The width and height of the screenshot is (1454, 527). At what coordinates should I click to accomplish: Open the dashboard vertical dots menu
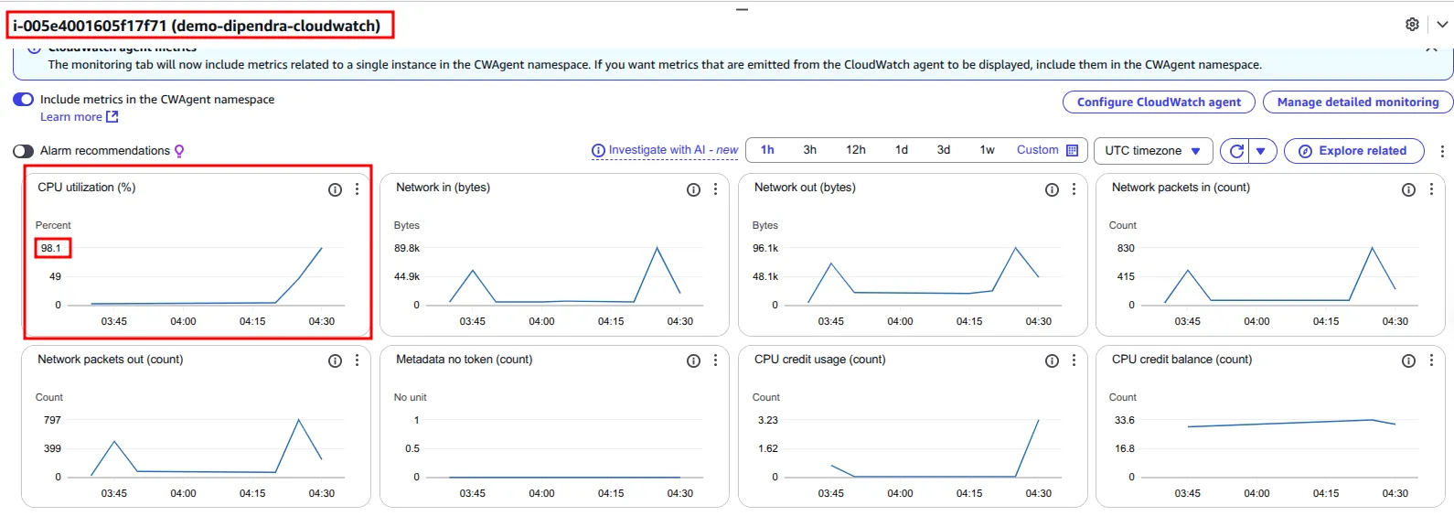click(x=1442, y=151)
